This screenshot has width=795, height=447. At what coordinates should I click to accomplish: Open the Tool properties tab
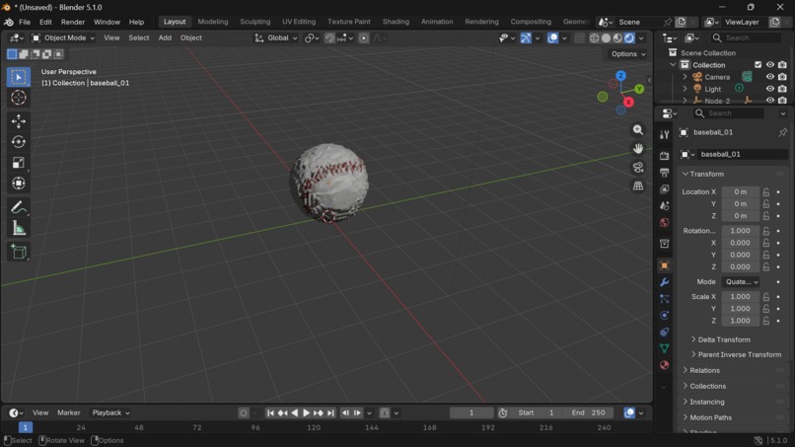(664, 134)
